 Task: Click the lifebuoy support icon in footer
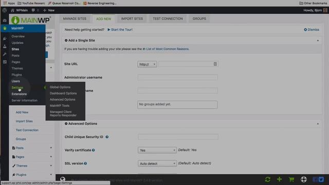tap(304, 179)
